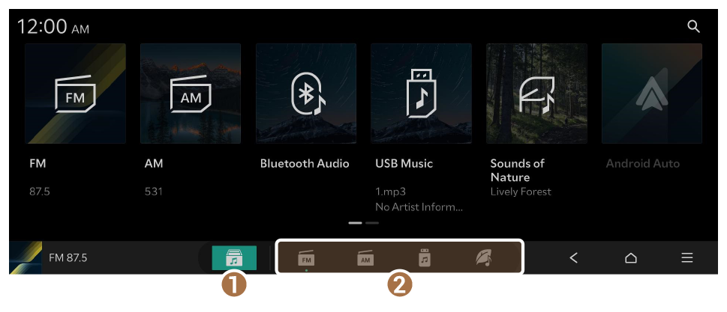Viewport: 727px width, 312px height.
Task: Tap the FM 87.5 now playing label
Action: point(68,258)
